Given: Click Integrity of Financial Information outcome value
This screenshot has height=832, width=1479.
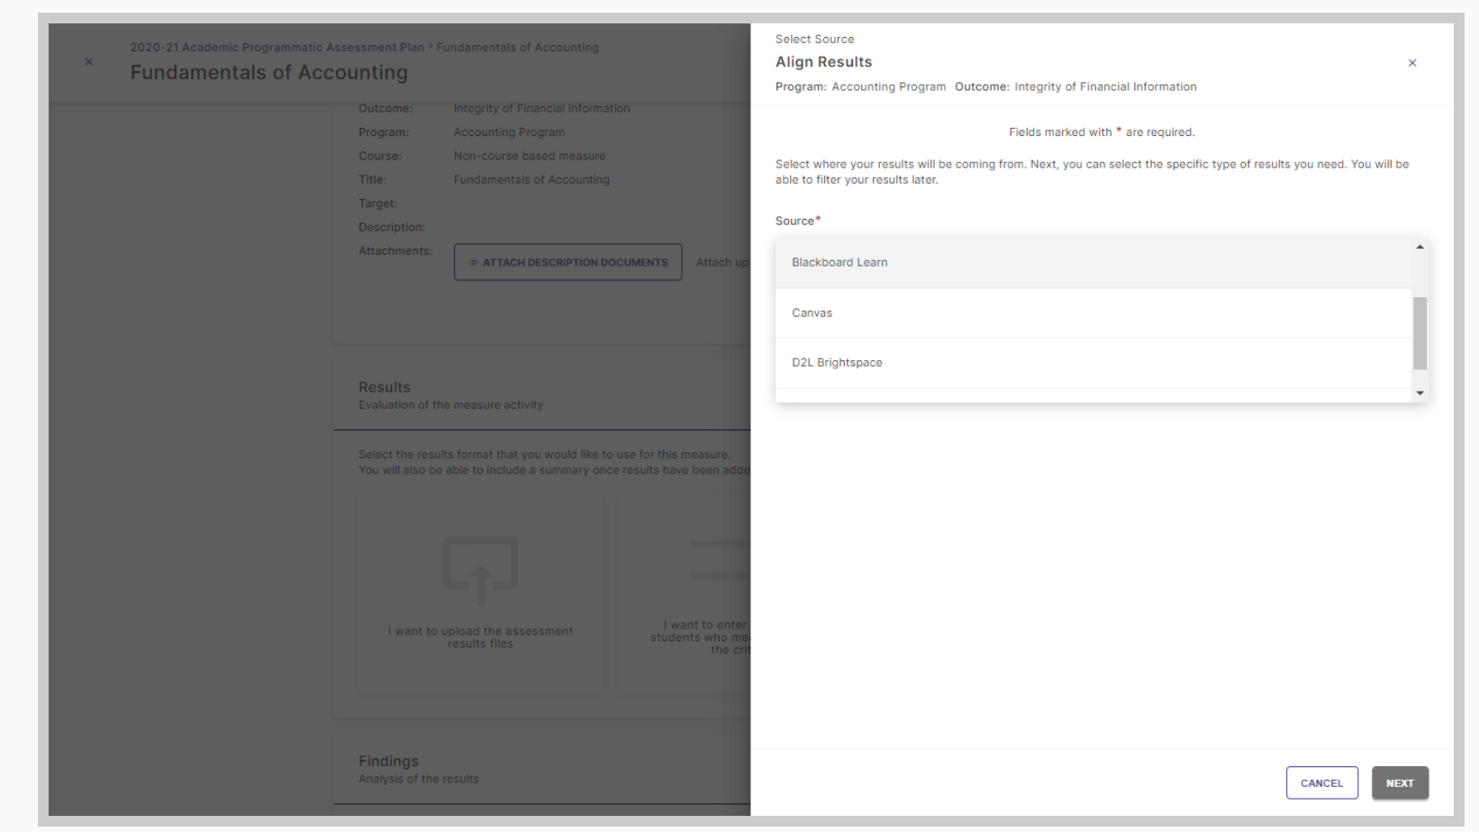Looking at the screenshot, I should (x=542, y=109).
